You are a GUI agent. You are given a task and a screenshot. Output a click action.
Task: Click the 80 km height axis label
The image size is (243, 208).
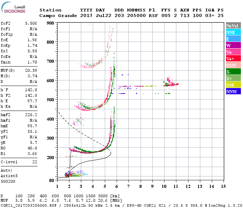click(52, 181)
